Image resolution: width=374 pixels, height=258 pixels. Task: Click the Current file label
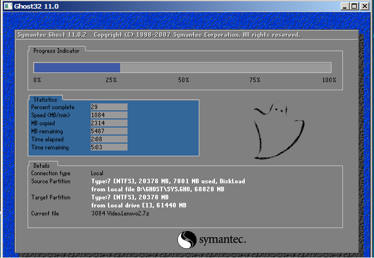click(x=45, y=213)
